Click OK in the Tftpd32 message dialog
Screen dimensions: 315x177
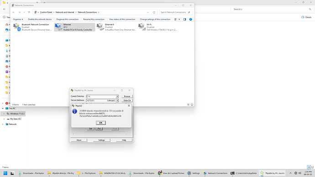tap(101, 123)
